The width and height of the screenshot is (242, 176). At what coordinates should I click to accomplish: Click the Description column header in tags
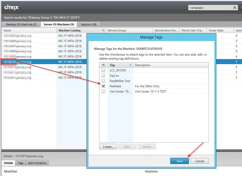click(171, 65)
